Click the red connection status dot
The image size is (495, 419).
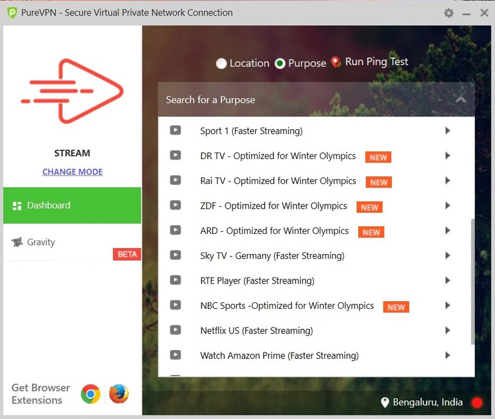pyautogui.click(x=477, y=402)
